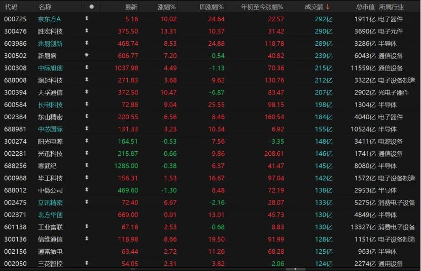Image resolution: width=421 pixels, height=271 pixels.
Task: Click market cap 13327亿
Action: (363, 227)
